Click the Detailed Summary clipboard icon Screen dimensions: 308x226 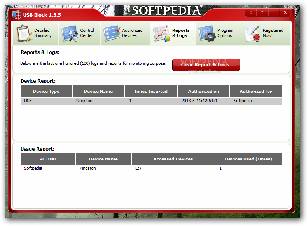tap(24, 33)
